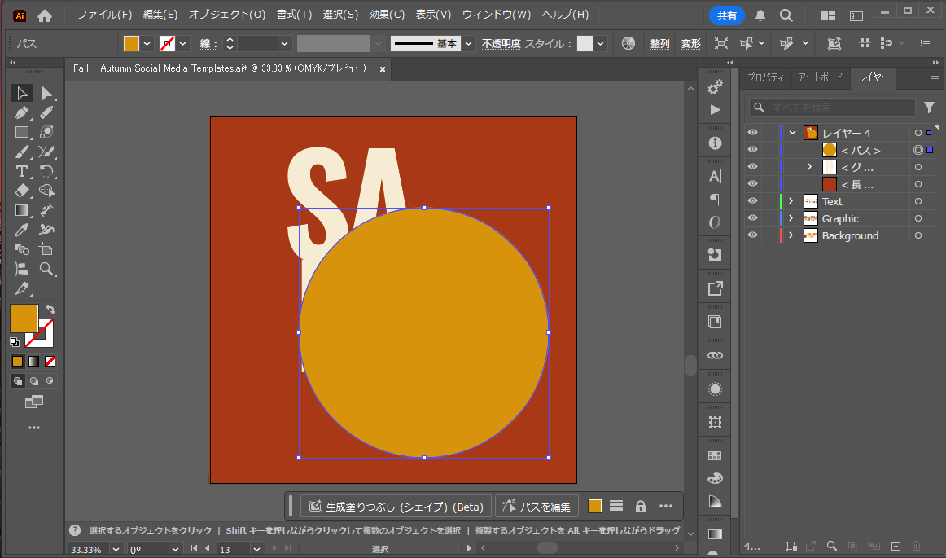Select the Selection (black arrow) tool
The width and height of the screenshot is (946, 558).
pyautogui.click(x=22, y=93)
